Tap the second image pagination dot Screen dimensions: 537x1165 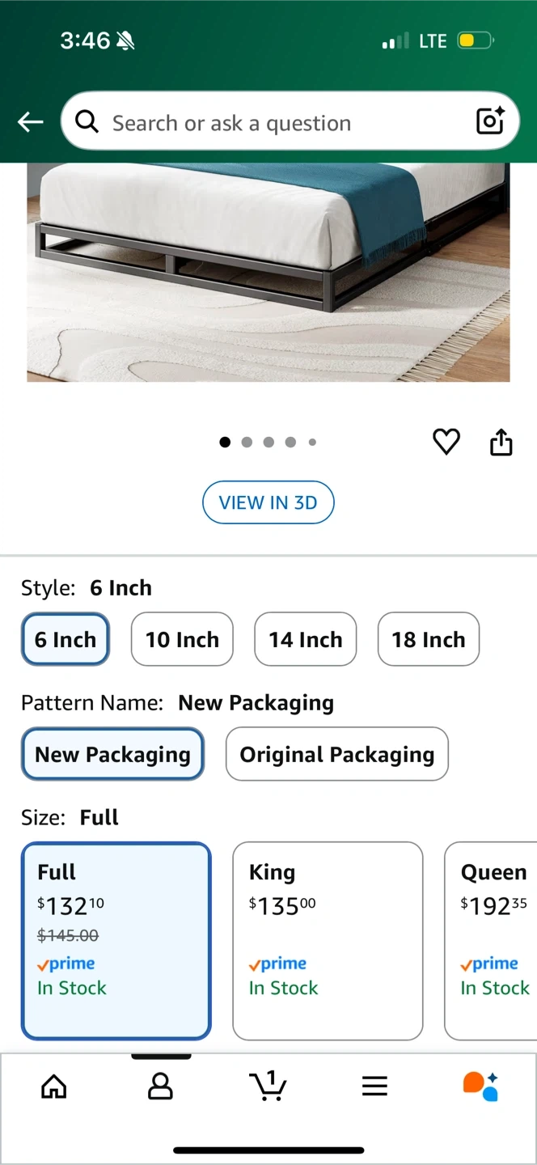pyautogui.click(x=247, y=442)
